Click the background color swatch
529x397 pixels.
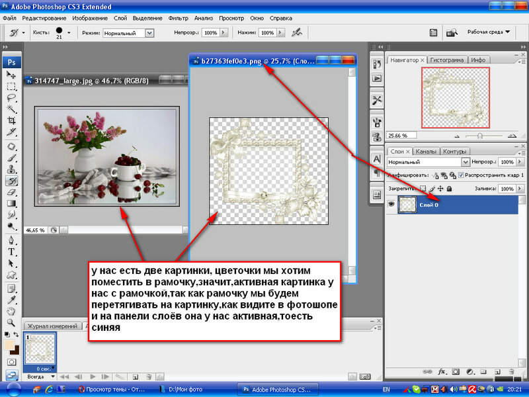point(16,351)
